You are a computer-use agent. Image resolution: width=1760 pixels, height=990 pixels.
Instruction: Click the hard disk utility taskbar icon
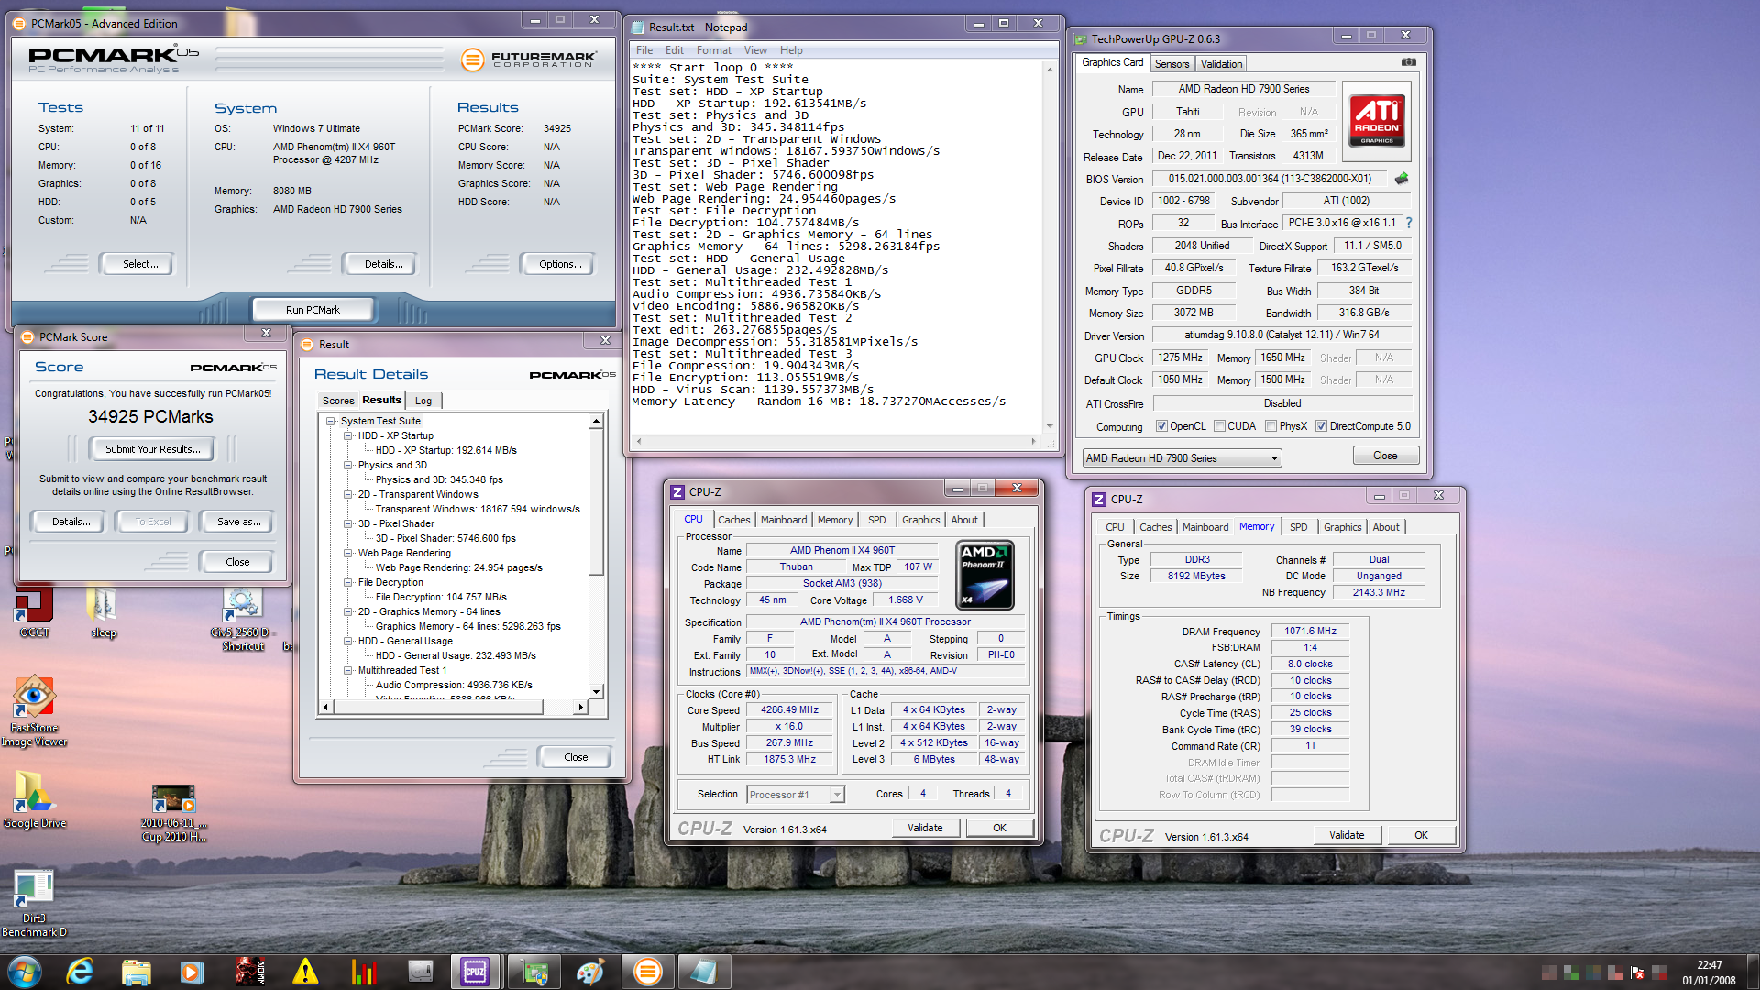pyautogui.click(x=420, y=972)
